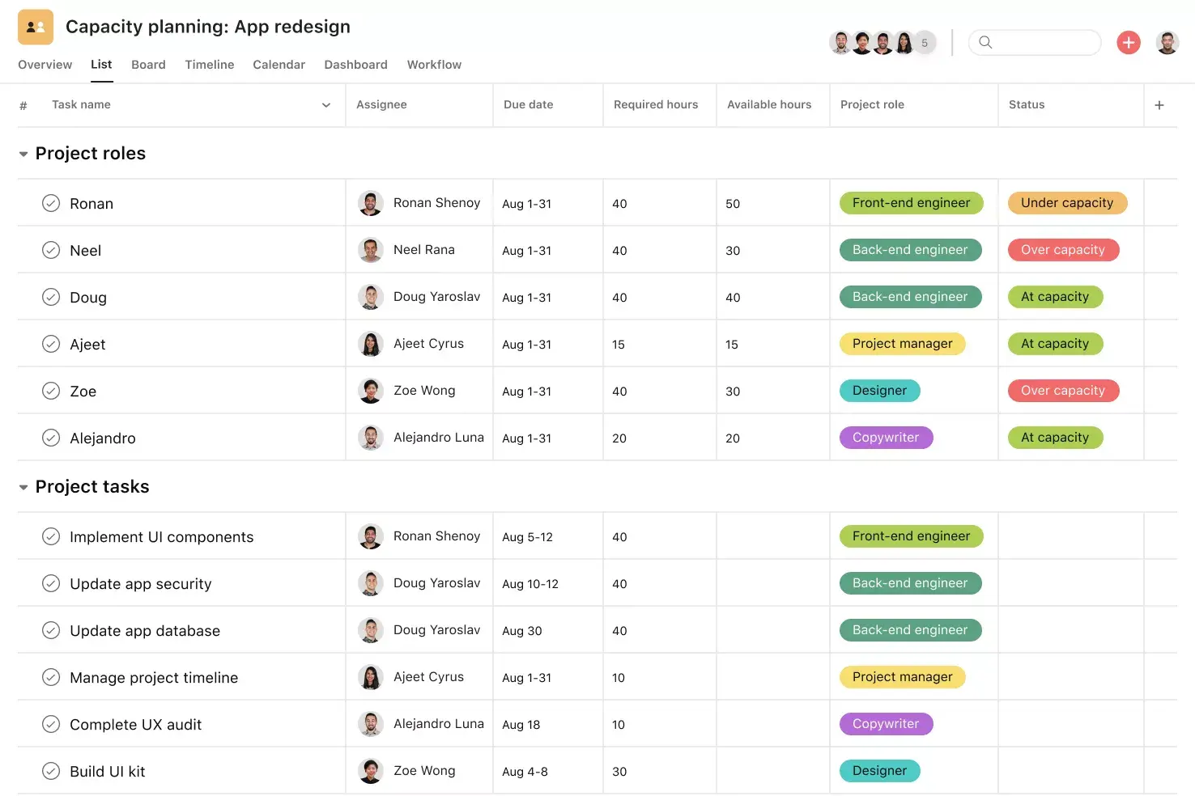Click the search magnifier icon
The image size is (1195, 796).
tap(985, 42)
